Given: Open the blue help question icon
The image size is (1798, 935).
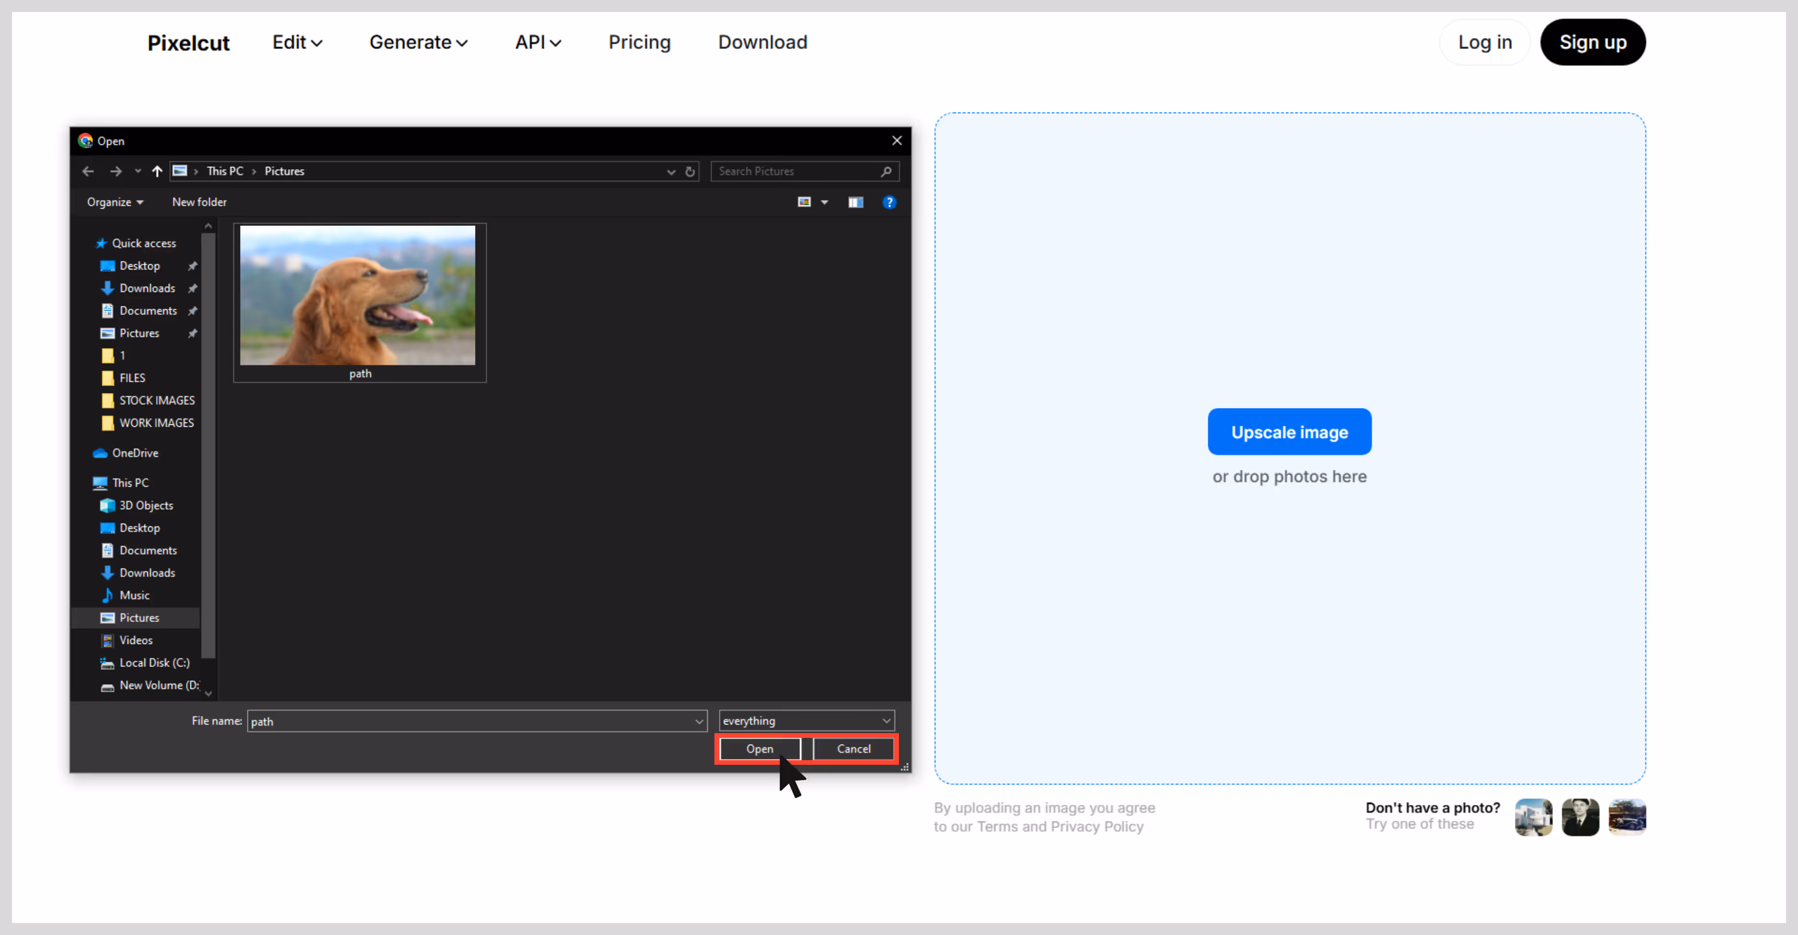Looking at the screenshot, I should coord(889,202).
